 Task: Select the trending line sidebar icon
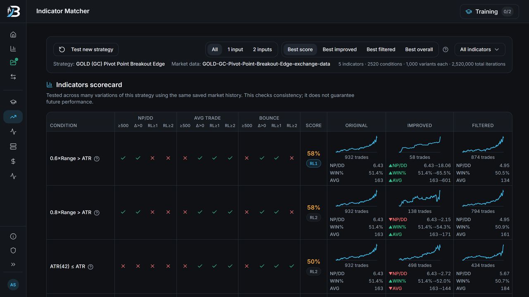click(x=13, y=117)
